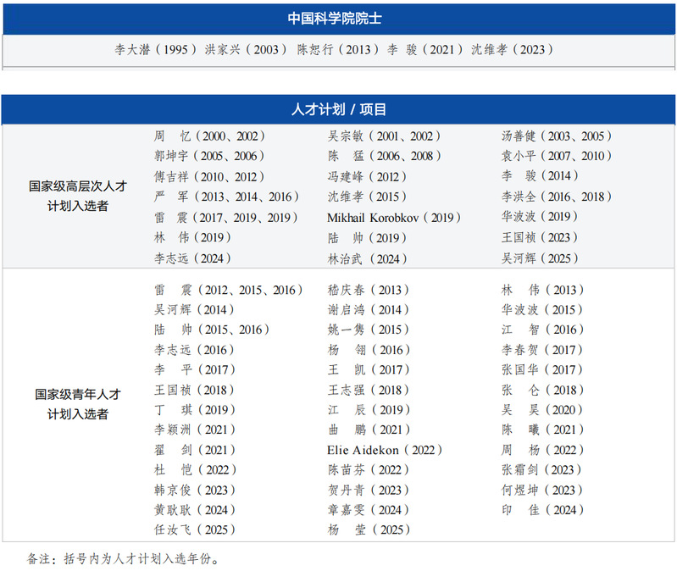Click the 中国科学院院士 header bar
The height and width of the screenshot is (571, 677).
(x=339, y=18)
